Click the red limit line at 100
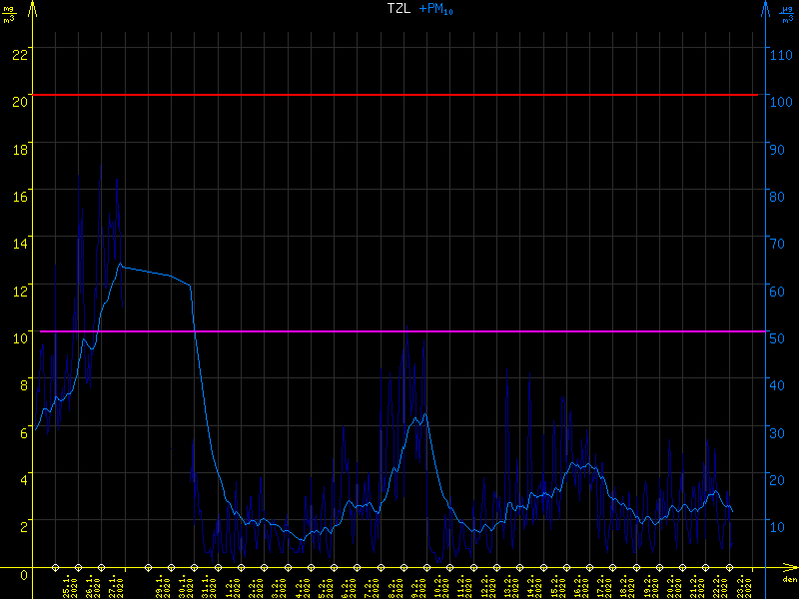This screenshot has height=599, width=799. (x=399, y=95)
